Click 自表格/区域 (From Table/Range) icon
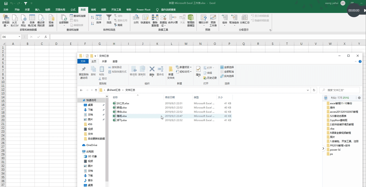The height and width of the screenshot is (187, 366). click(31, 21)
